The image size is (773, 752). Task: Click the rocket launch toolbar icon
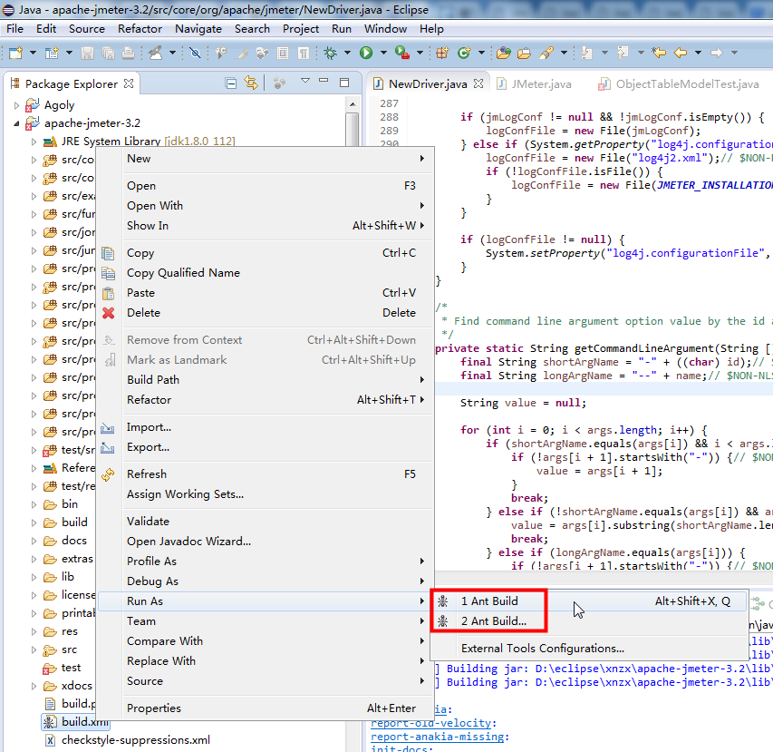pyautogui.click(x=156, y=53)
